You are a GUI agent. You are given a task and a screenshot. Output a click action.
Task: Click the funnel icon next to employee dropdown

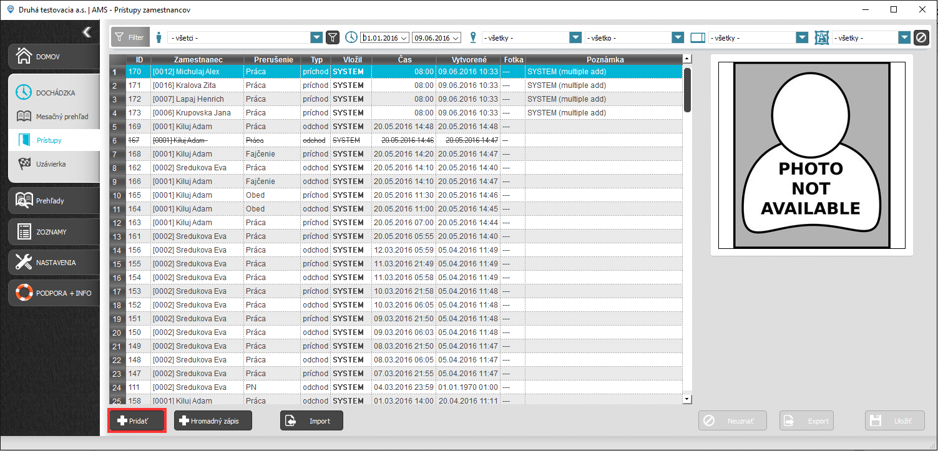pos(333,38)
